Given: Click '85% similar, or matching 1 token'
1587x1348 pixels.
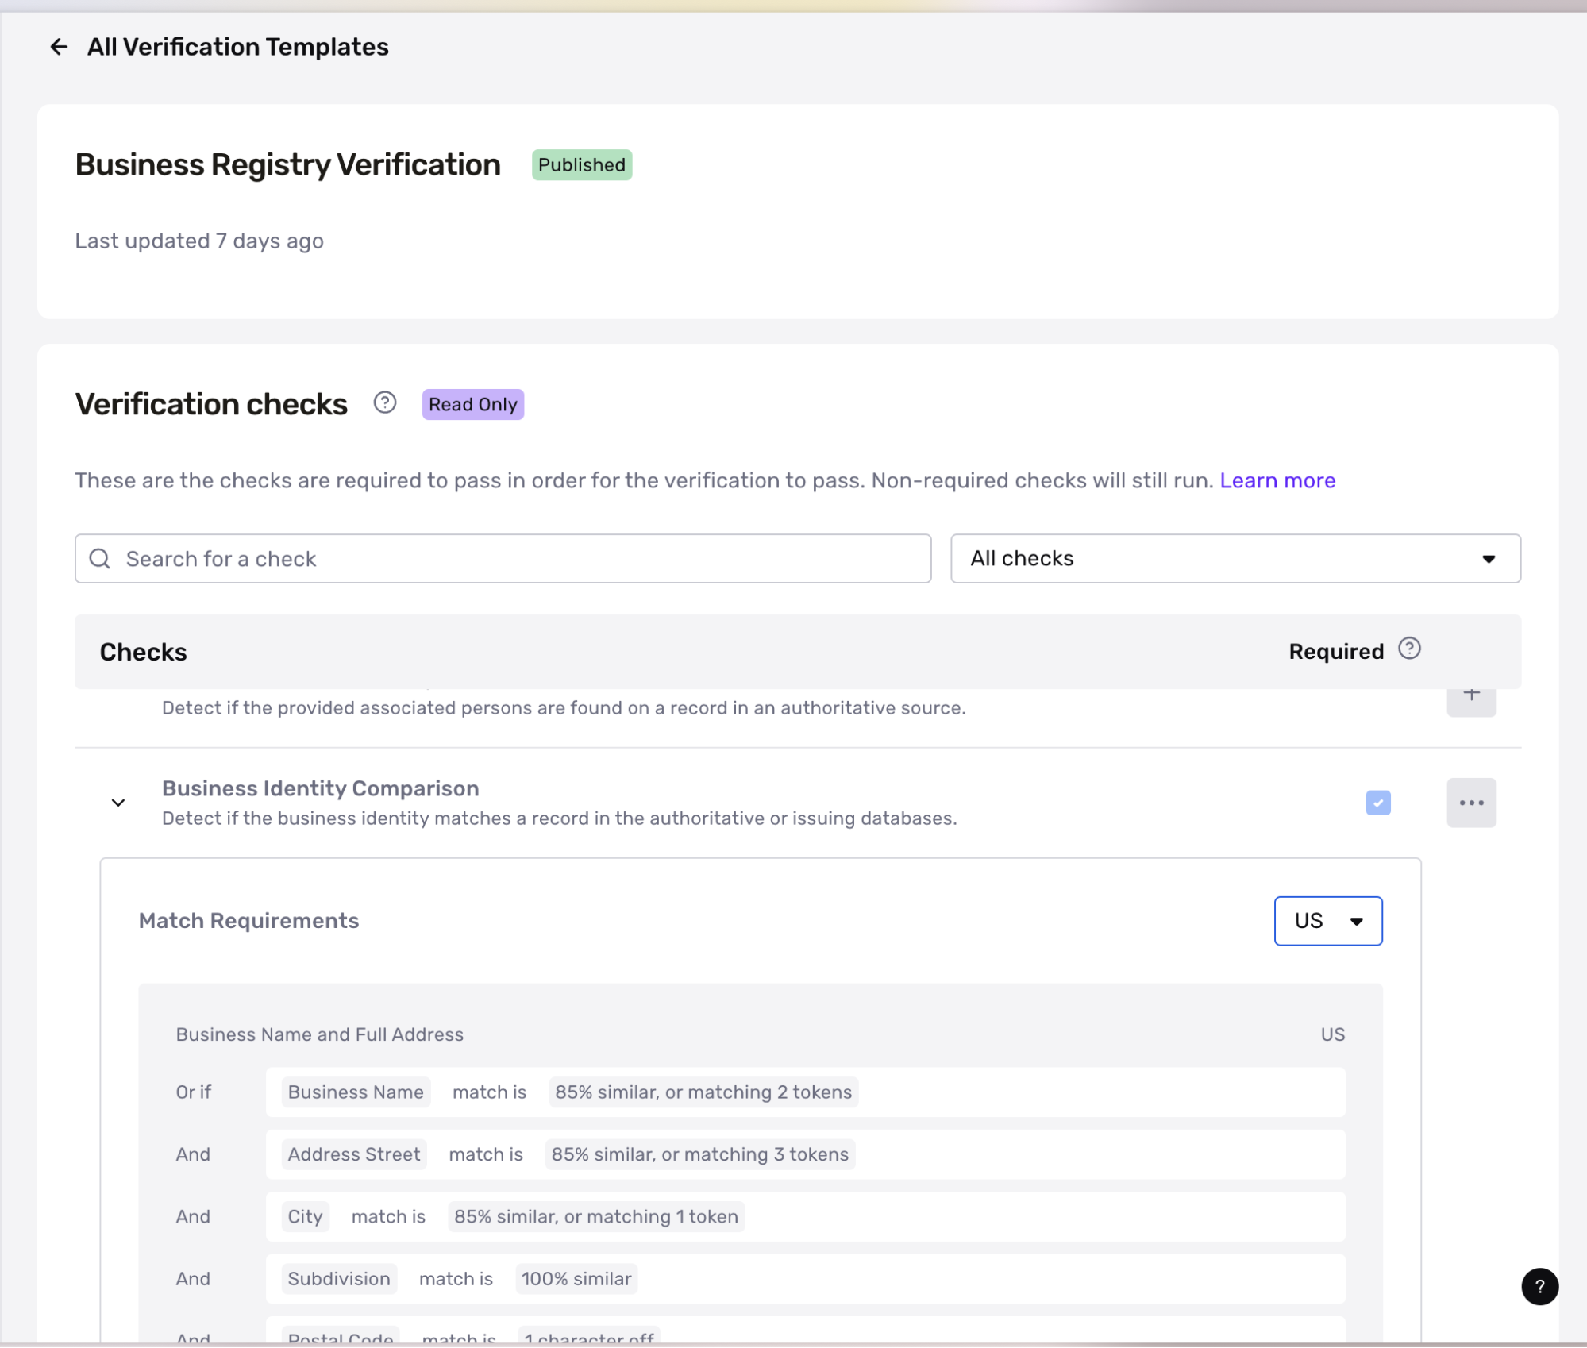Looking at the screenshot, I should [596, 1217].
